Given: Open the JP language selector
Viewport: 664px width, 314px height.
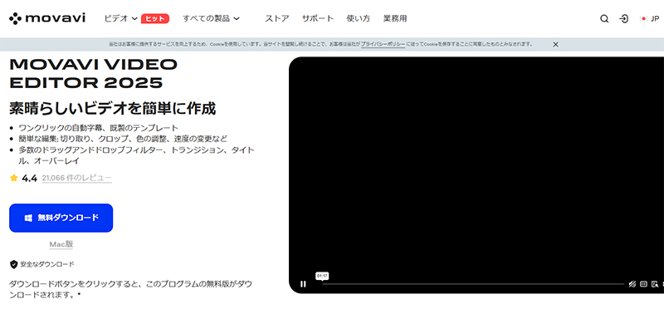Looking at the screenshot, I should click(650, 18).
